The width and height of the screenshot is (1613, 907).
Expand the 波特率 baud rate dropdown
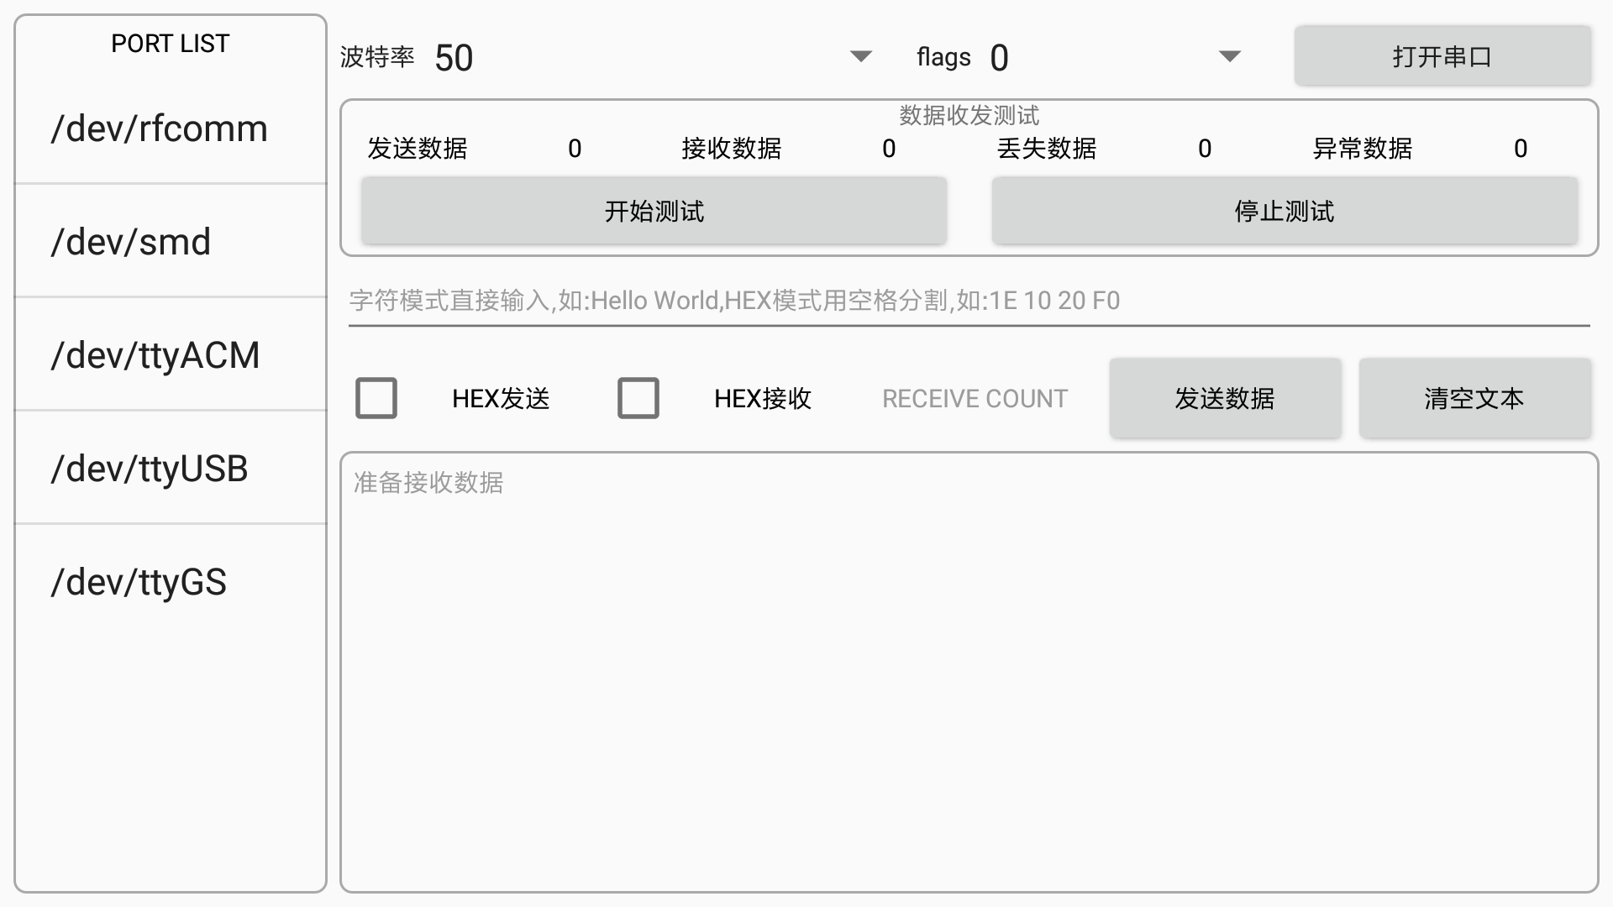point(861,55)
